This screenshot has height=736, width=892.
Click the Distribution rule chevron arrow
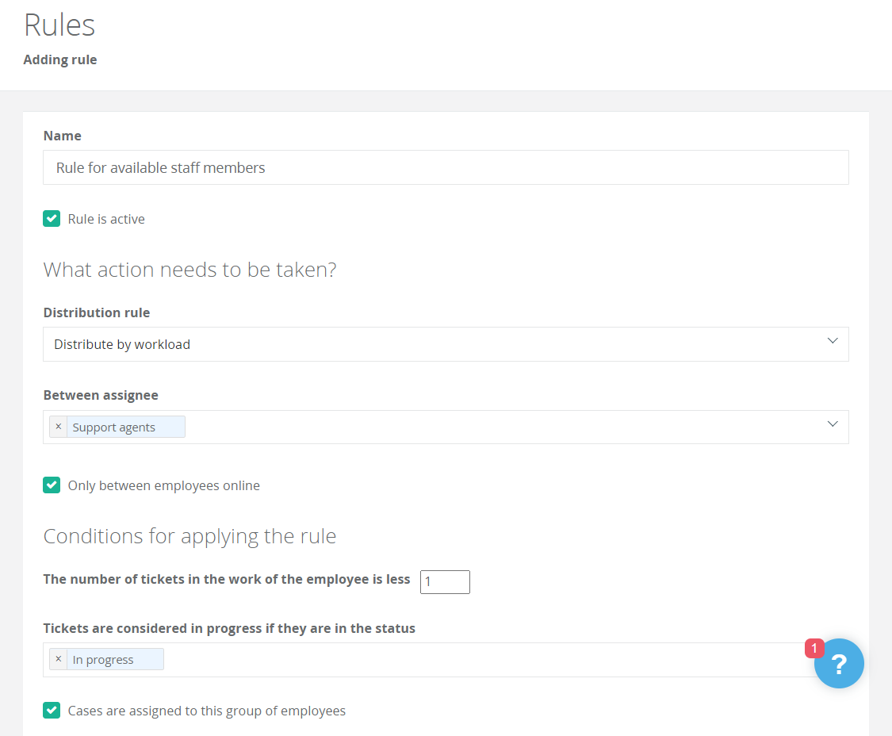coord(833,341)
